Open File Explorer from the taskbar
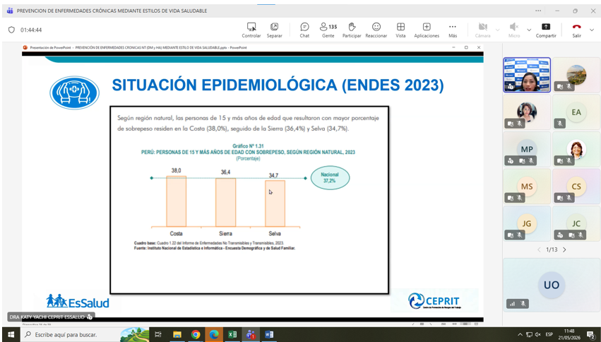The image size is (601, 342). (177, 335)
